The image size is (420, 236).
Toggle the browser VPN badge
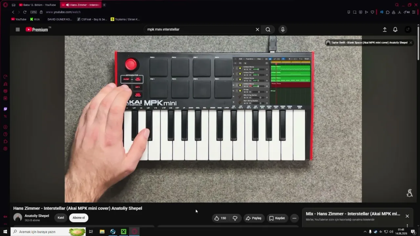click(x=33, y=12)
